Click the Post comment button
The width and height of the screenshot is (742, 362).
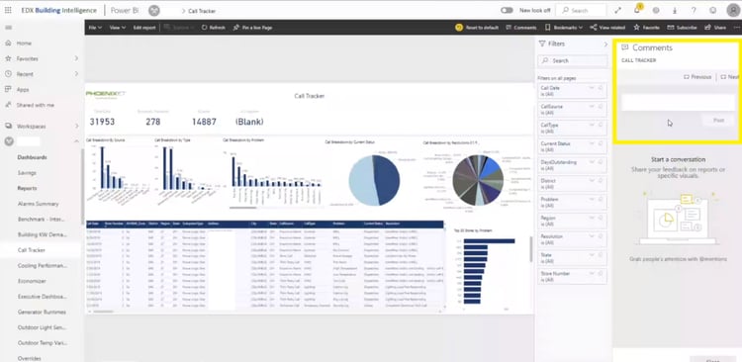pos(719,121)
